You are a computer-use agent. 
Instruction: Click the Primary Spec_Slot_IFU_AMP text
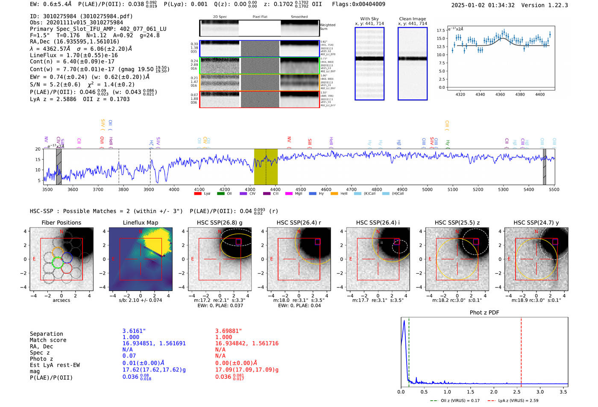98,29
